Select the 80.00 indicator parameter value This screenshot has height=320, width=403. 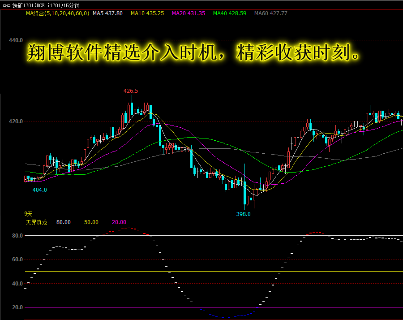(64, 222)
